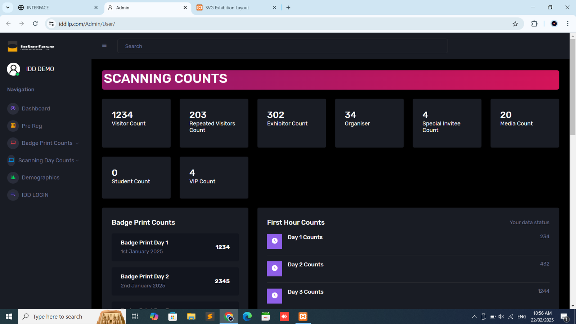The image size is (576, 324).
Task: Open the browser tab list dropdown arrow
Action: tap(8, 8)
